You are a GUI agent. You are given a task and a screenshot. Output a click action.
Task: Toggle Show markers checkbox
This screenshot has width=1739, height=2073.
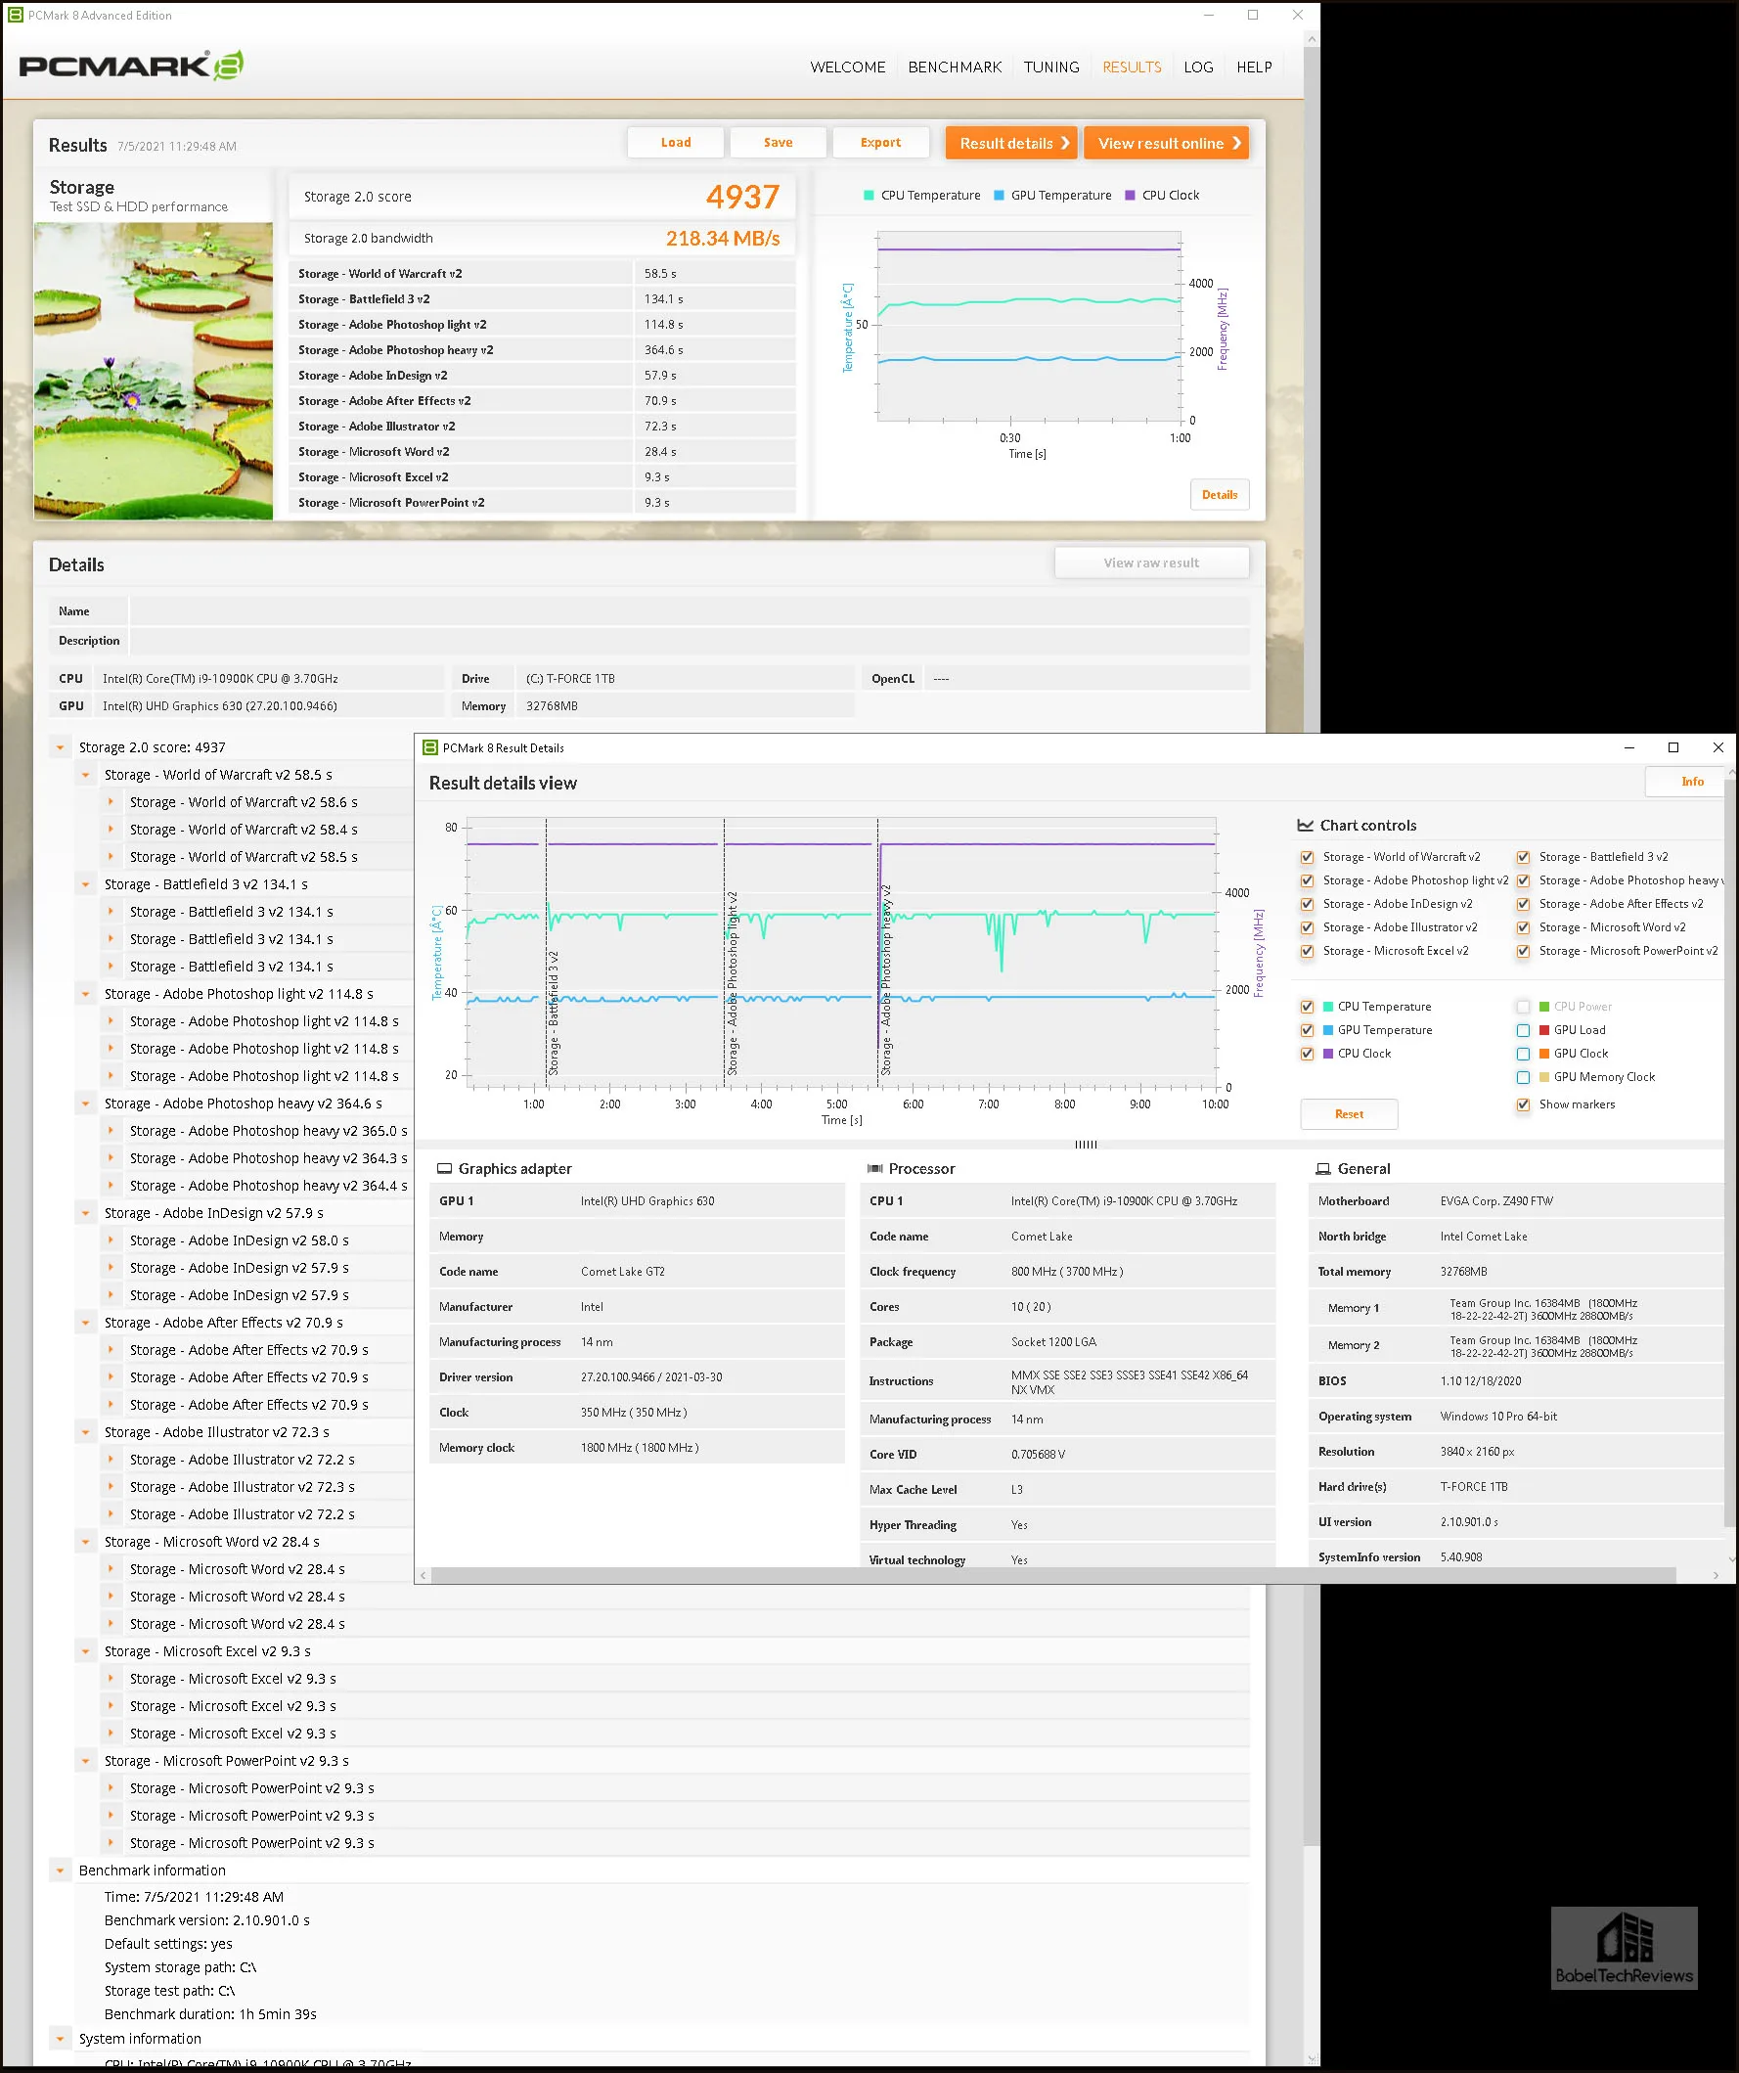1523,1104
